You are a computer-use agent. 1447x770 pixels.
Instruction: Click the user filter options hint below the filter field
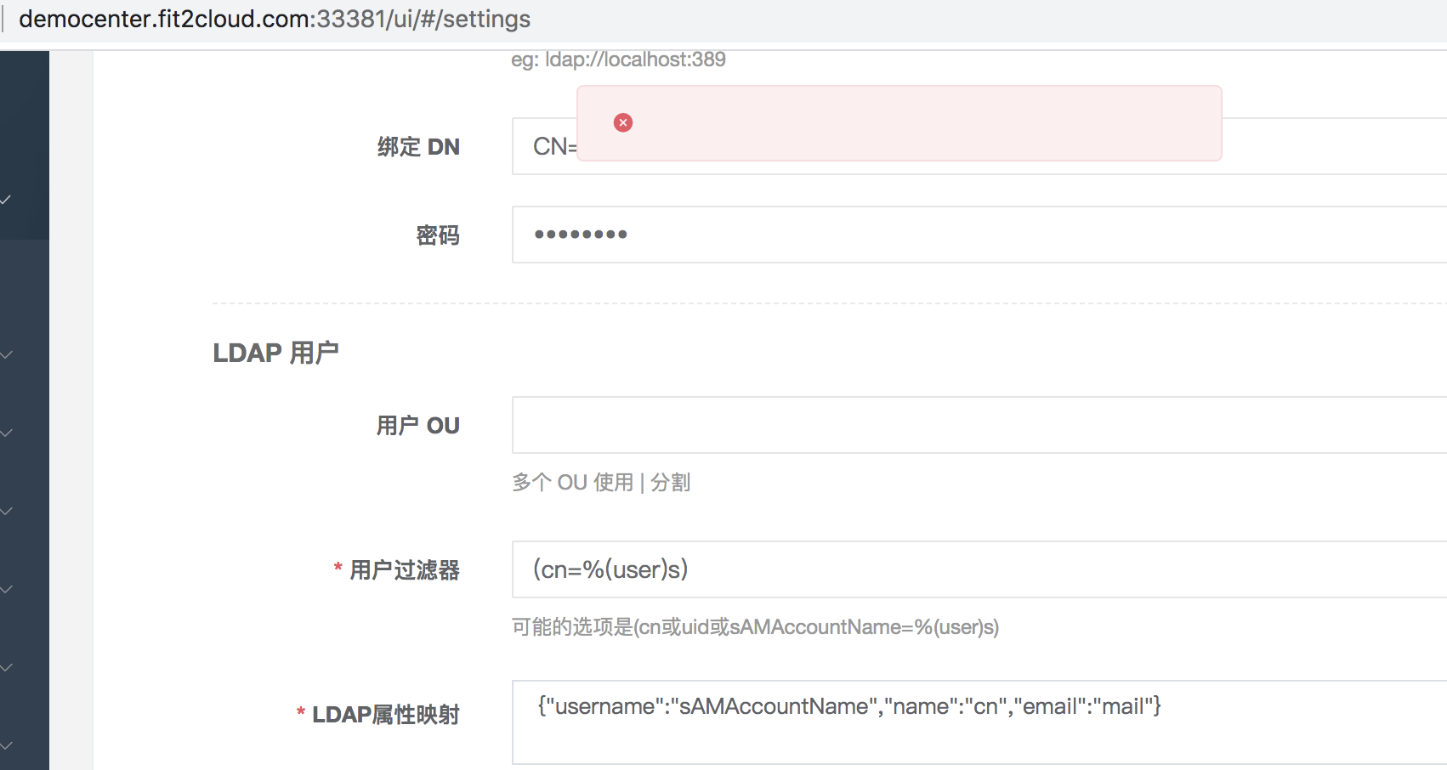tap(755, 627)
